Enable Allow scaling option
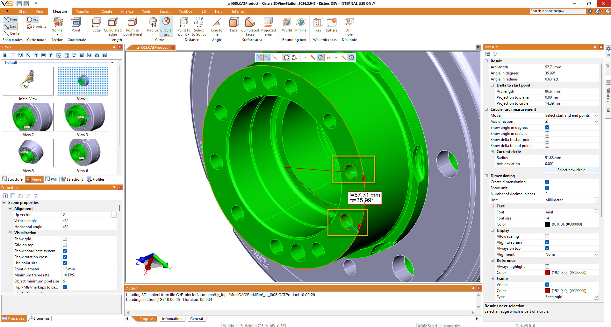 [547, 236]
